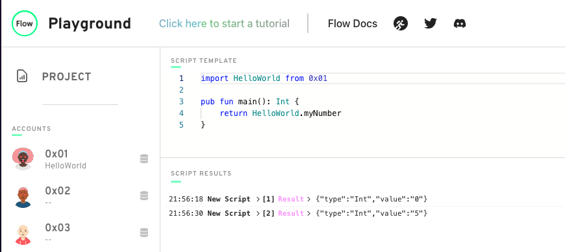Select the first script result with value 0
The height and width of the screenshot is (252, 565).
(298, 199)
